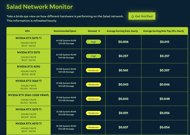Select NVIDIA RTX 3060 (12GB VRAM) title
This screenshot has height=135, width=190.
click(x=28, y=95)
